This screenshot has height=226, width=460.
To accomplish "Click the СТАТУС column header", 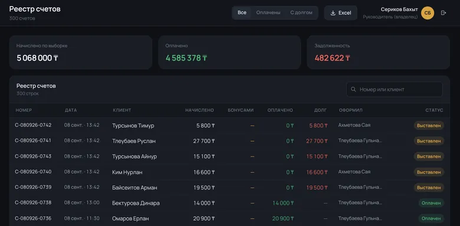I will pyautogui.click(x=434, y=110).
